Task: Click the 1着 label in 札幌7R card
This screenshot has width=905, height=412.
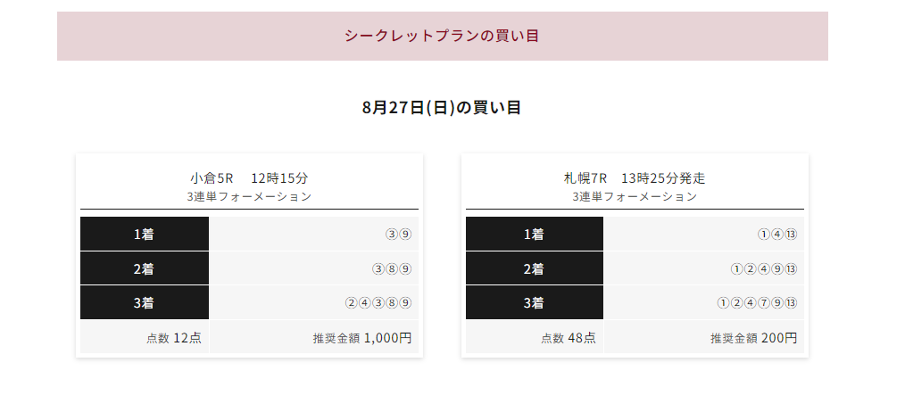Action: pyautogui.click(x=535, y=235)
